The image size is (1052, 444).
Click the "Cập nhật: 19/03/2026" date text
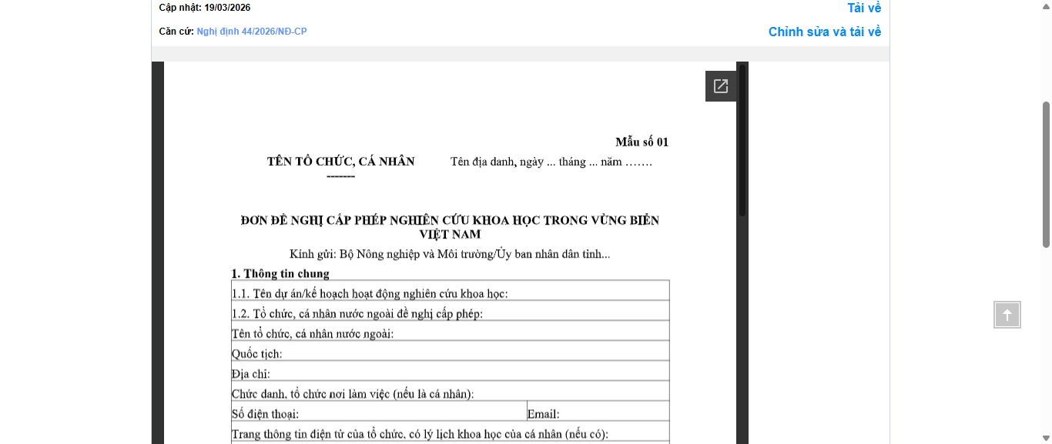click(x=205, y=8)
